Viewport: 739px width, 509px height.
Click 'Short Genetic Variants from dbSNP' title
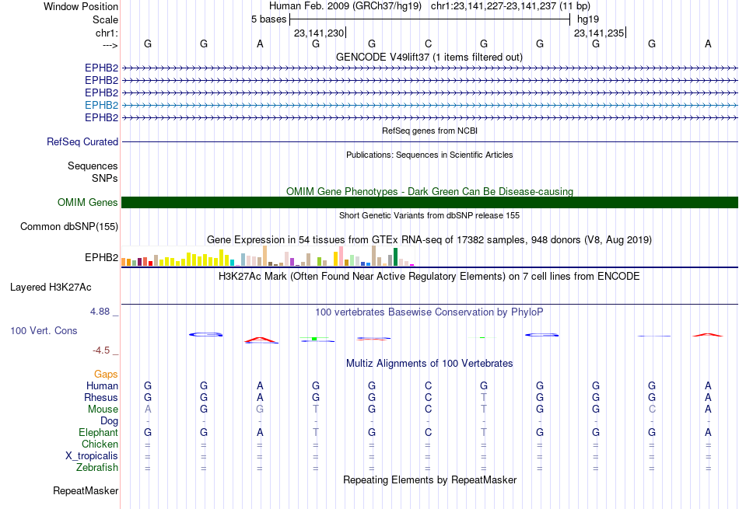429,215
